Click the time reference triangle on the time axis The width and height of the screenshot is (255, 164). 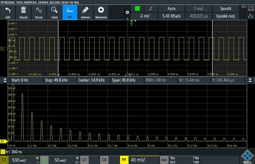(x=127, y=74)
